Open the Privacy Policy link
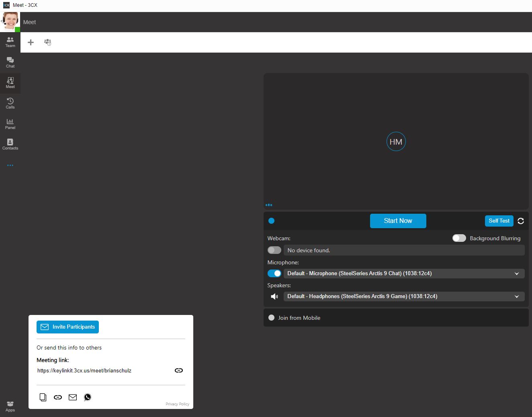 click(177, 404)
